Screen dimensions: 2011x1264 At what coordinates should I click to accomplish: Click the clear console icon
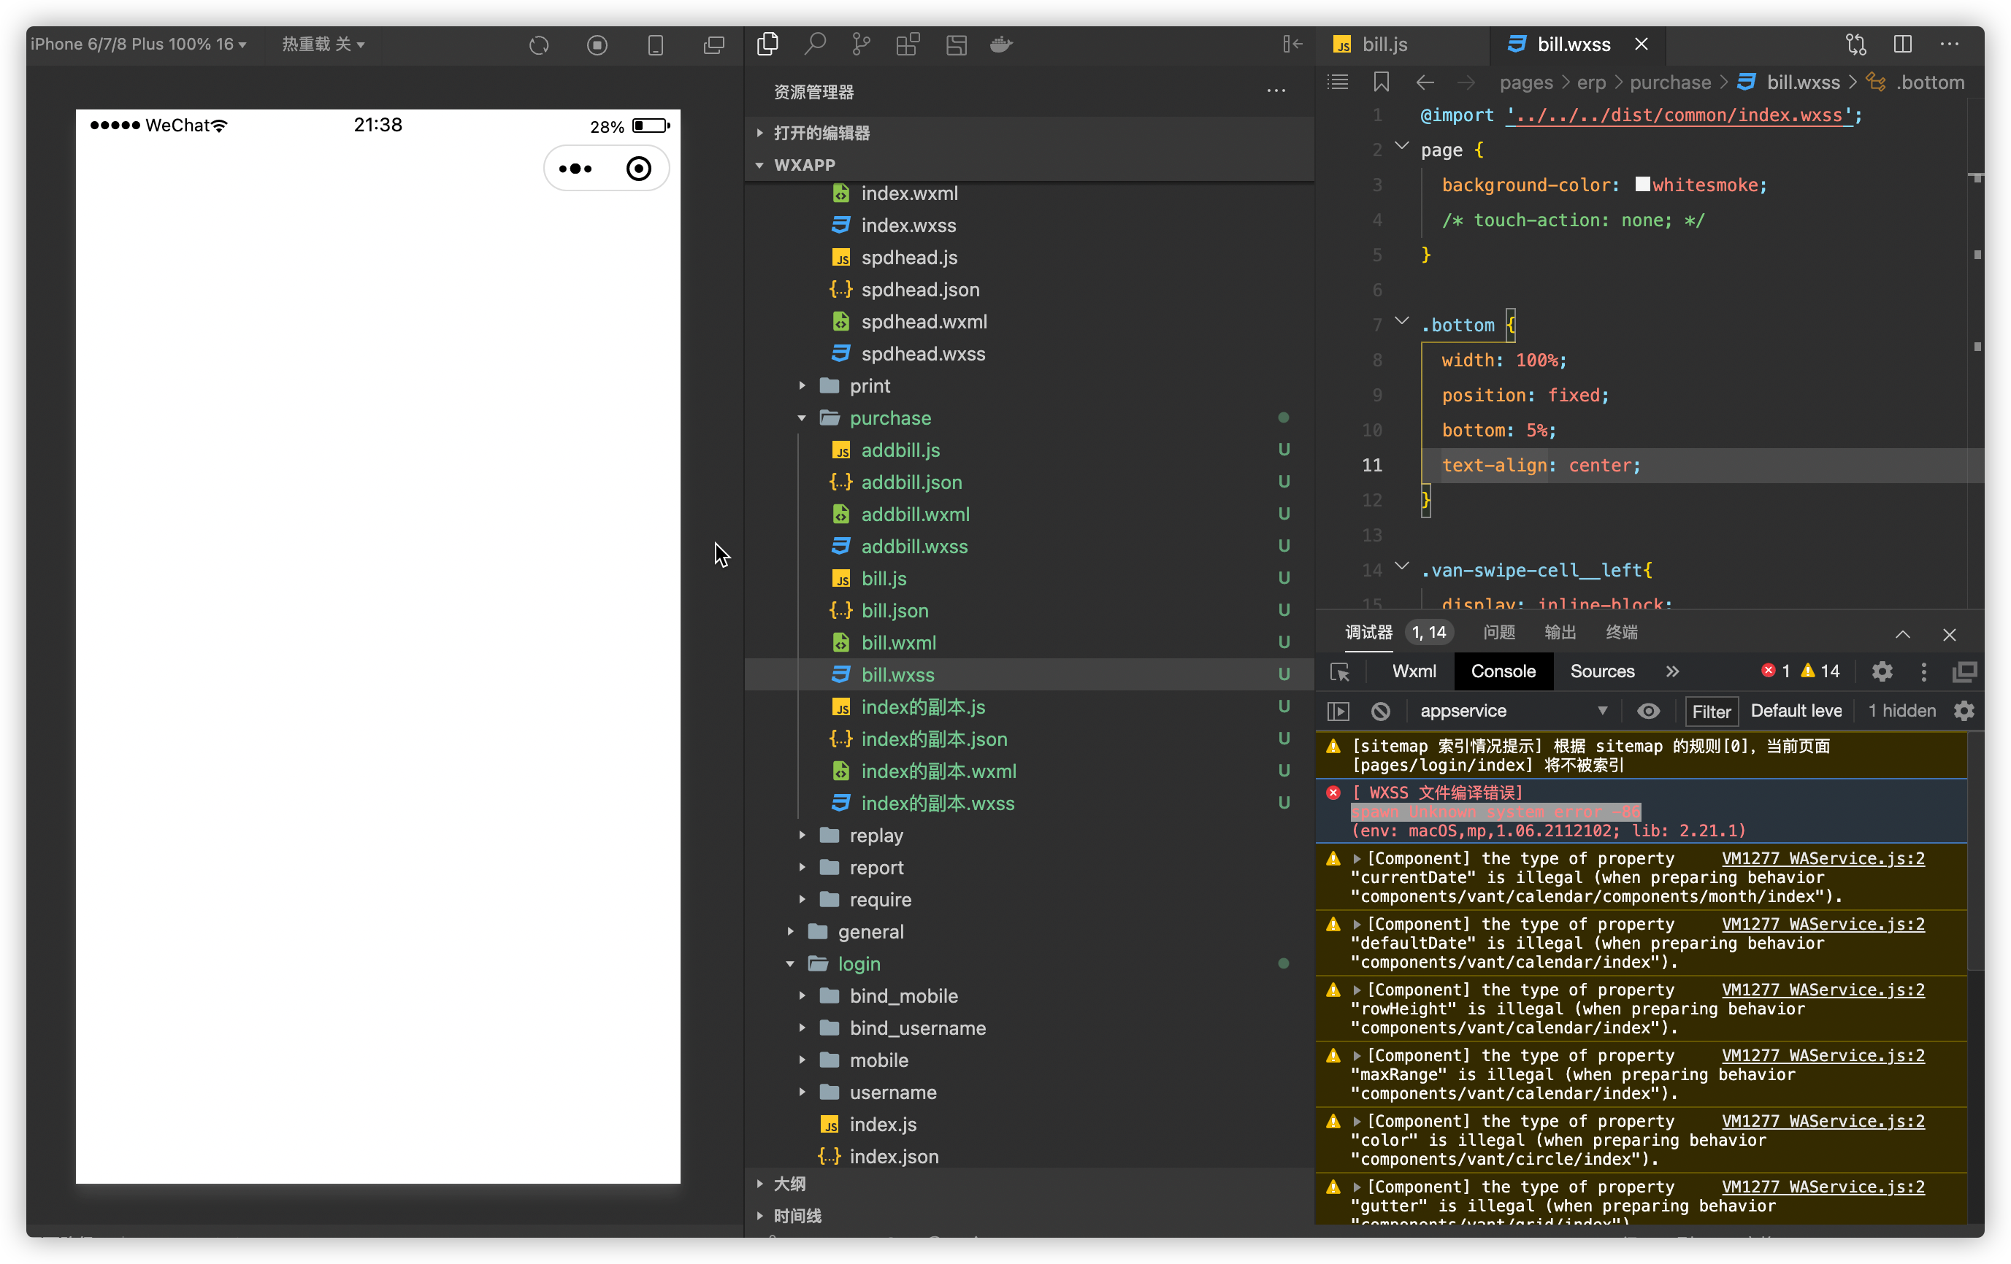tap(1381, 711)
